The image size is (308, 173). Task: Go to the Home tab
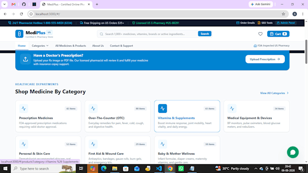pos(22,46)
